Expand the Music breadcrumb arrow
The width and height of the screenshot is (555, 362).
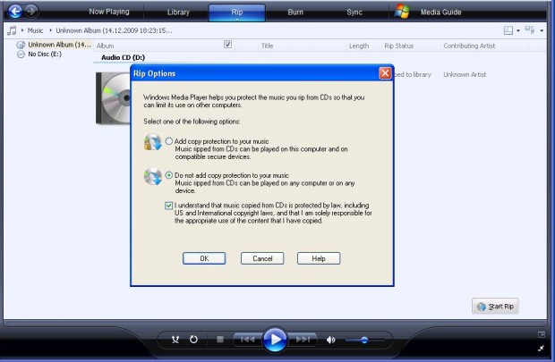tap(22, 30)
